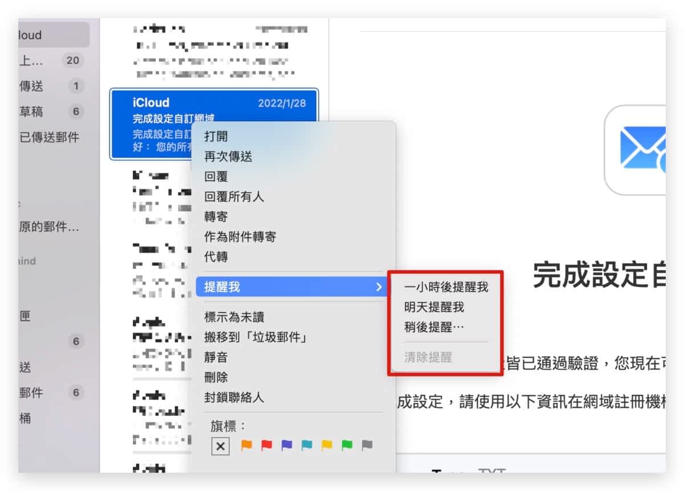The width and height of the screenshot is (684, 491).
Task: Set the green flag on the email
Action: pyautogui.click(x=347, y=445)
